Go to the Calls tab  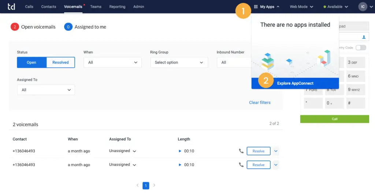pyautogui.click(x=29, y=7)
